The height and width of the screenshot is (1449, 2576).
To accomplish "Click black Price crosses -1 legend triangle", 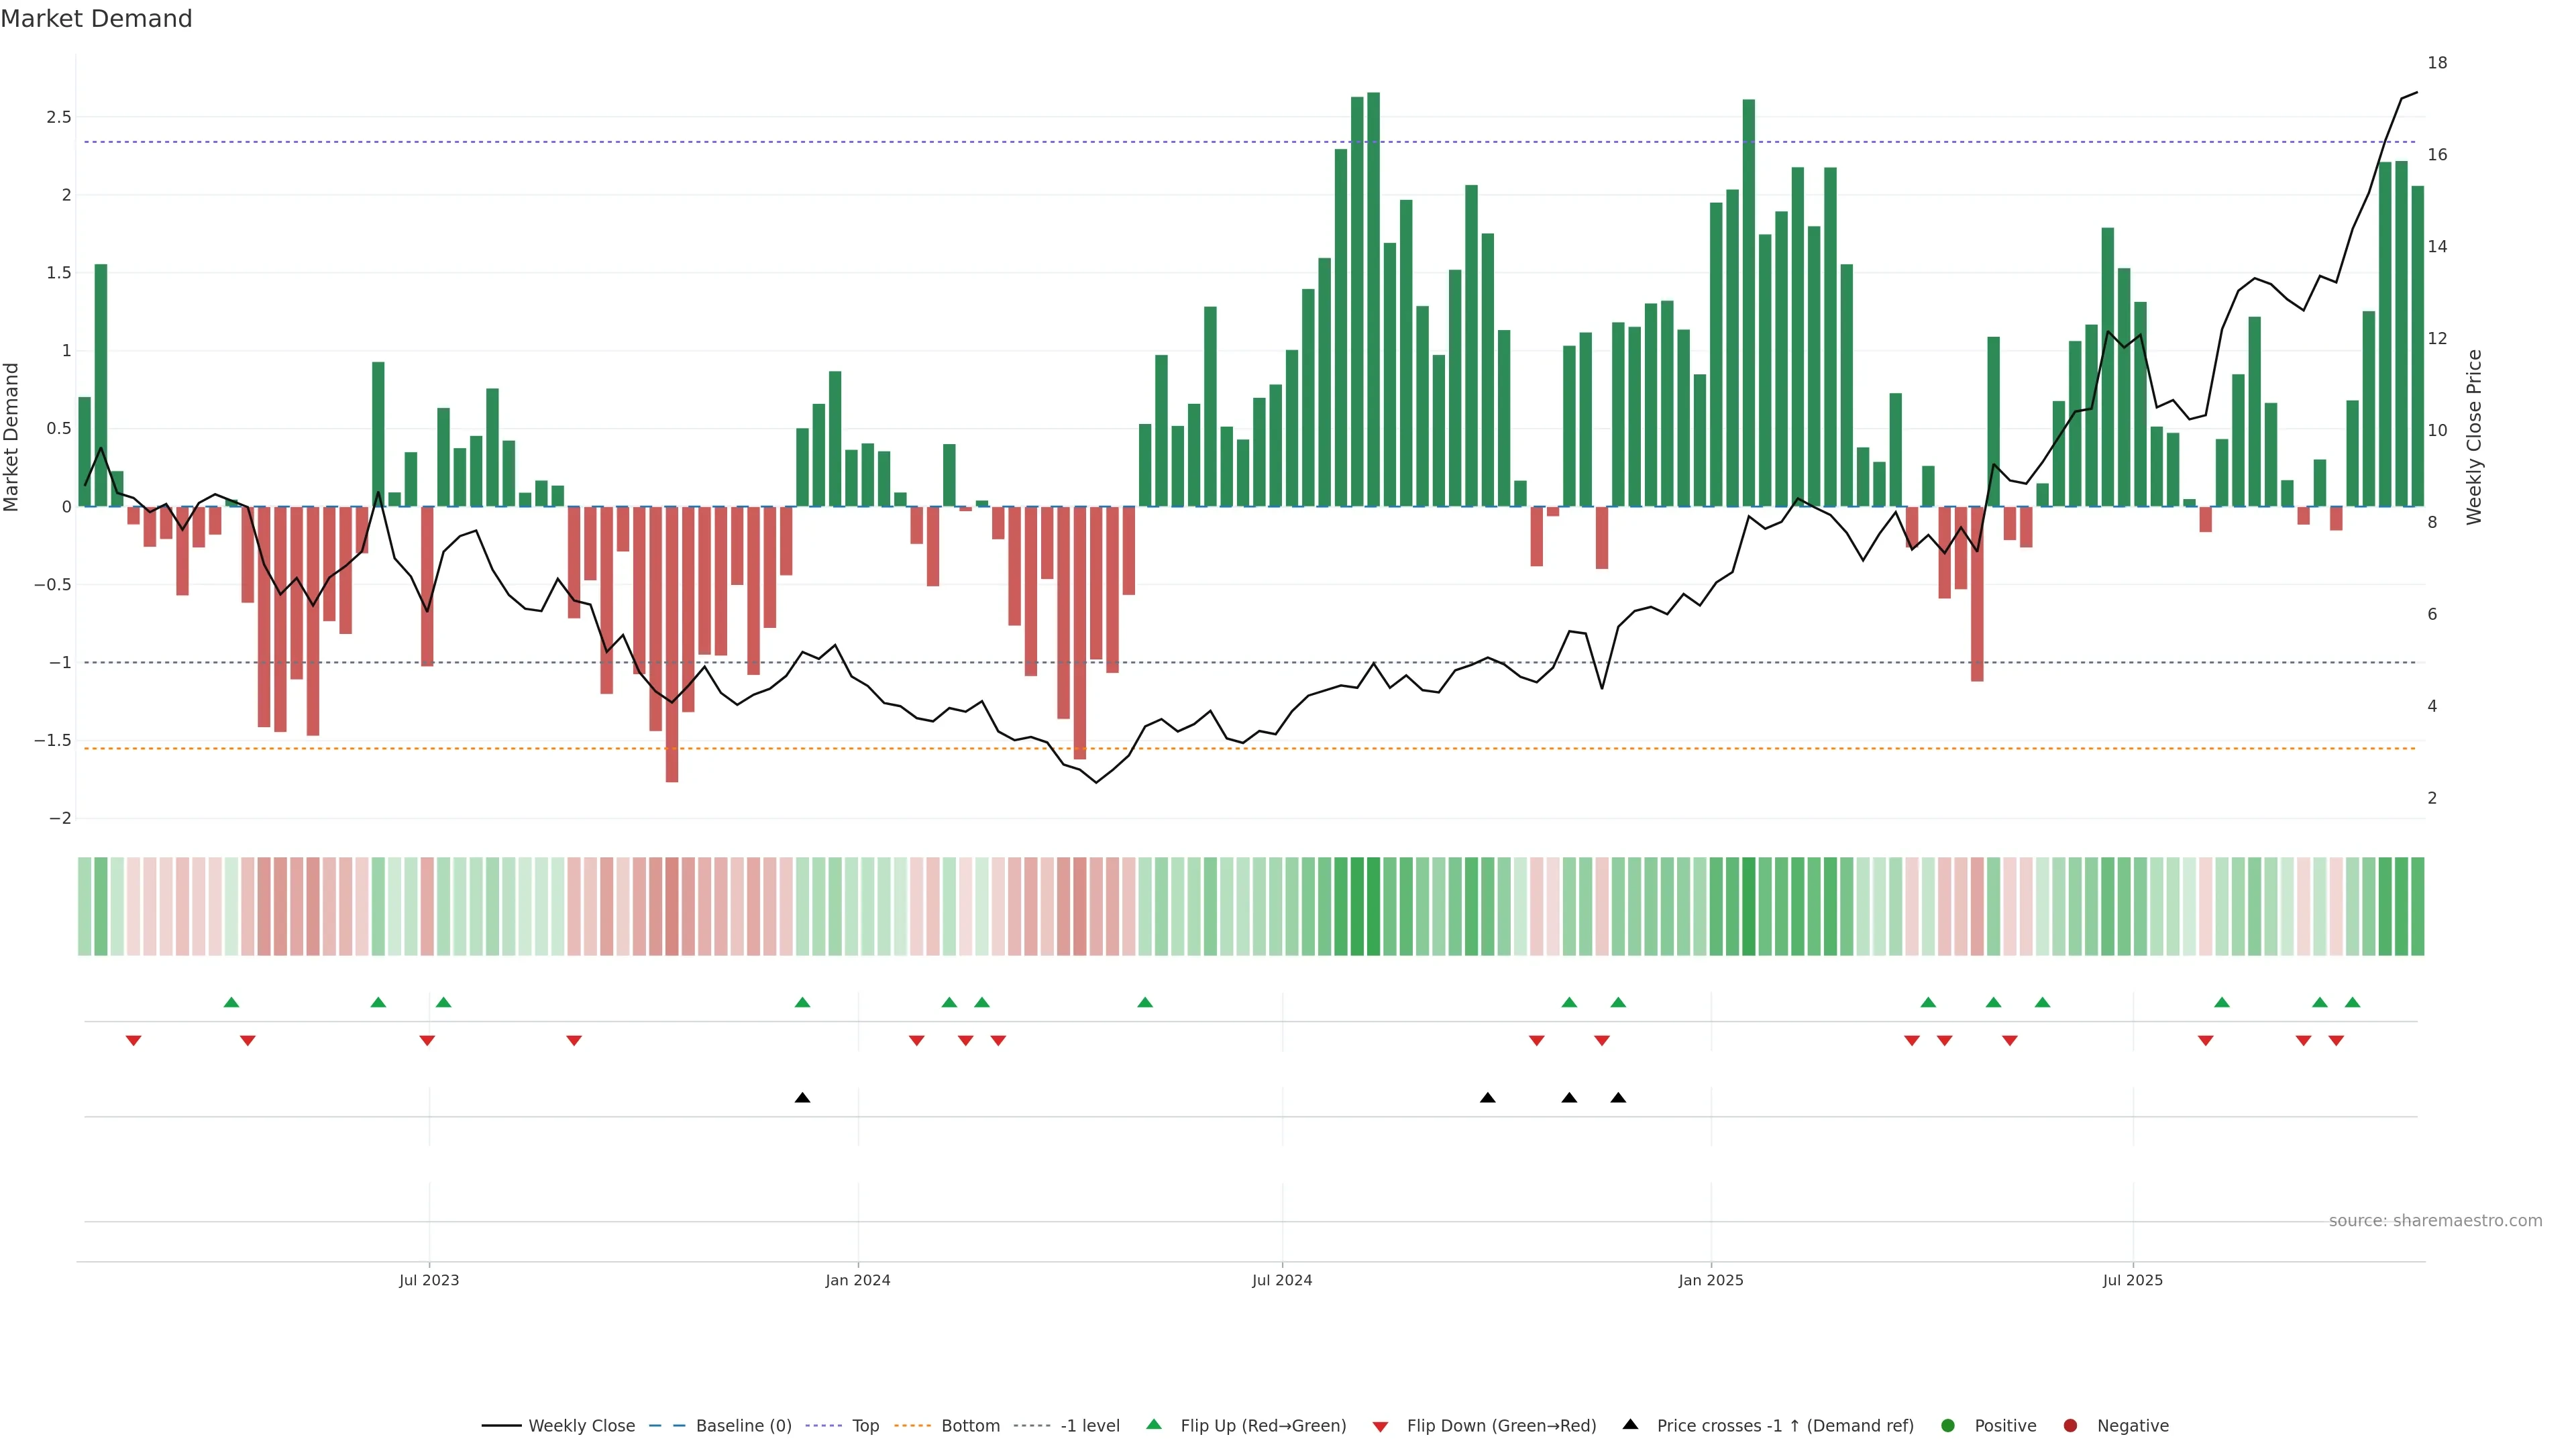I will (1630, 1425).
